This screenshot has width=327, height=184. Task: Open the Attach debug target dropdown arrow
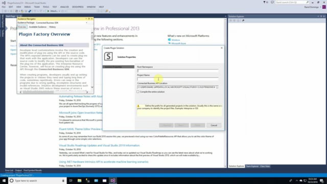click(59, 11)
